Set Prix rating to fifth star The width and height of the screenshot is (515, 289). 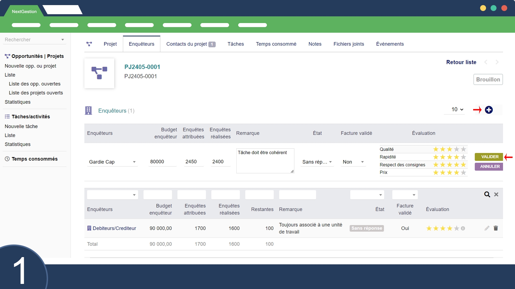pos(464,173)
